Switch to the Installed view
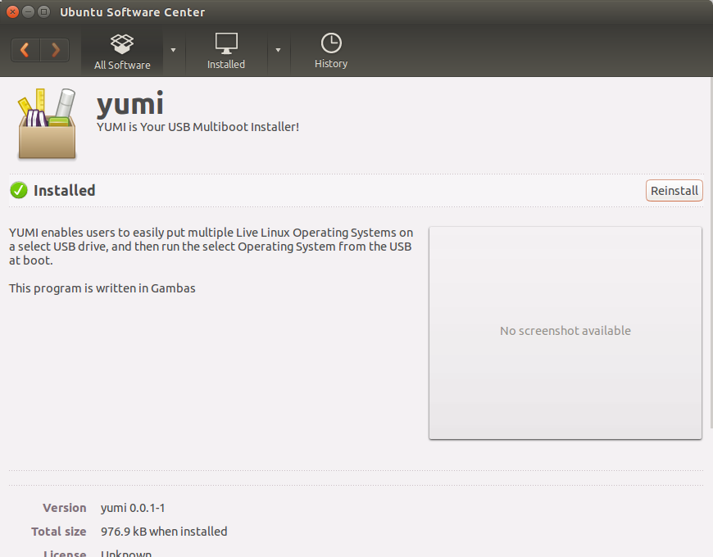This screenshot has height=557, width=713. [226, 52]
